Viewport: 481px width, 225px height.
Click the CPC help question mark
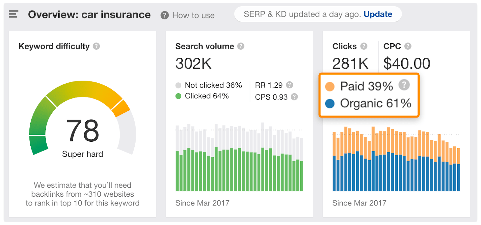pos(408,46)
